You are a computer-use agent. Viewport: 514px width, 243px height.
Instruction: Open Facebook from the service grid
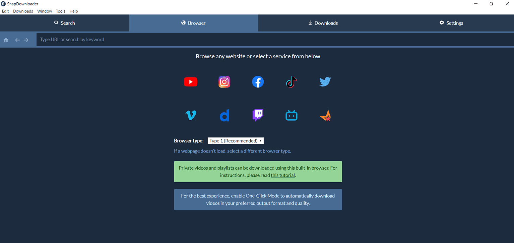tap(258, 81)
